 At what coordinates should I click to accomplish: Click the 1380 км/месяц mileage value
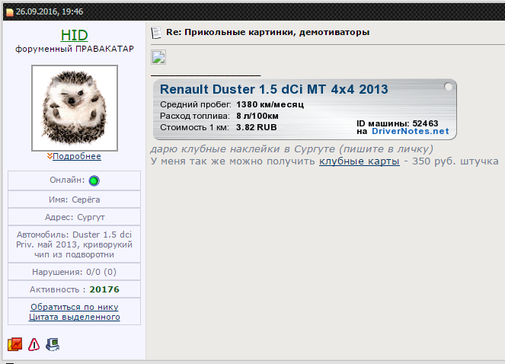270,104
